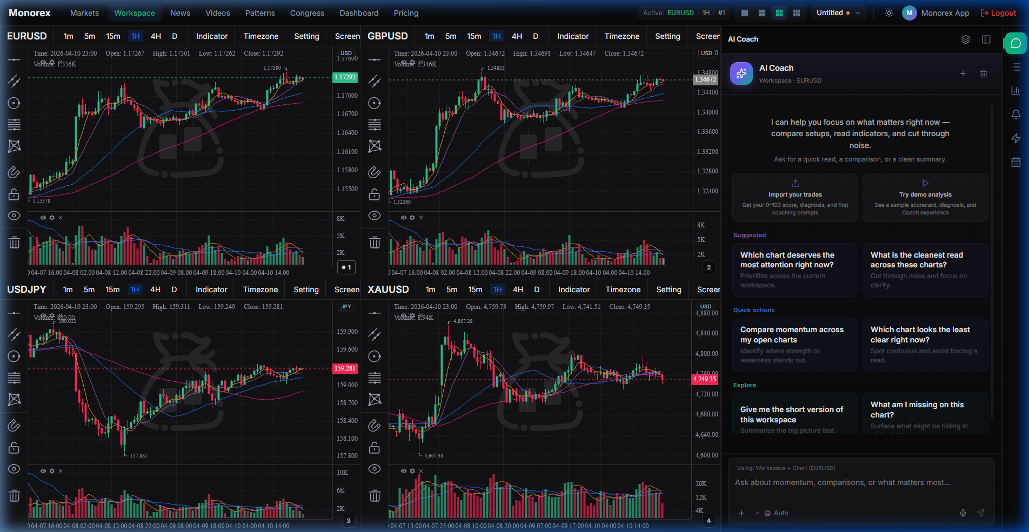Switch to the single-chart layout icon
Screen dimensions: 1029x532
pyautogui.click(x=745, y=13)
